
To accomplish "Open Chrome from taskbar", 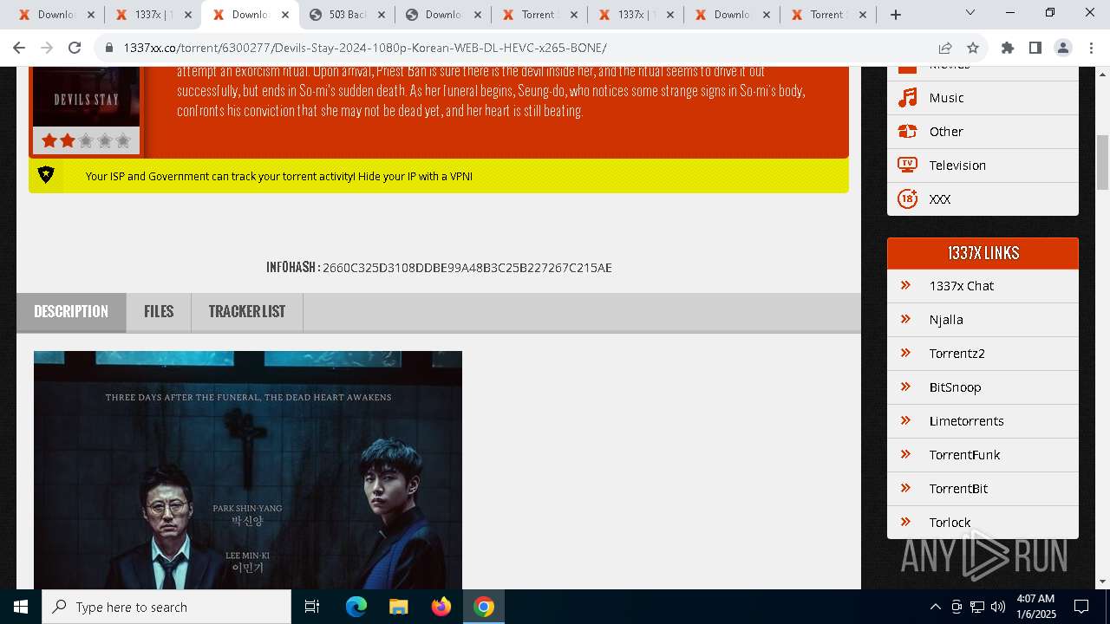I will [x=484, y=607].
